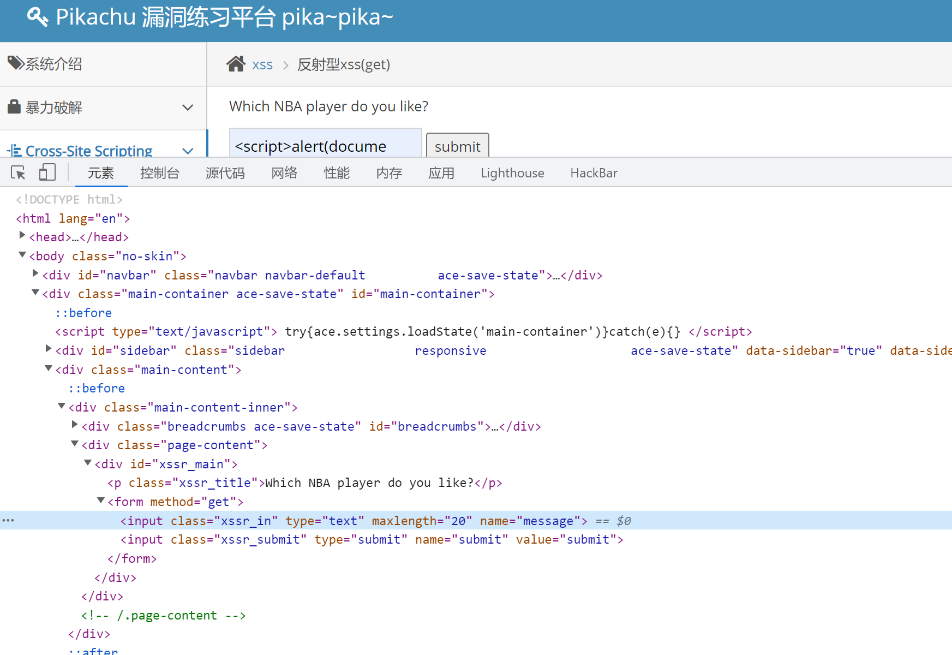Select the html lang en row

tap(476, 218)
